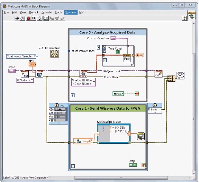Click the True Const boolean constant
The image size is (199, 182).
[x=118, y=52]
